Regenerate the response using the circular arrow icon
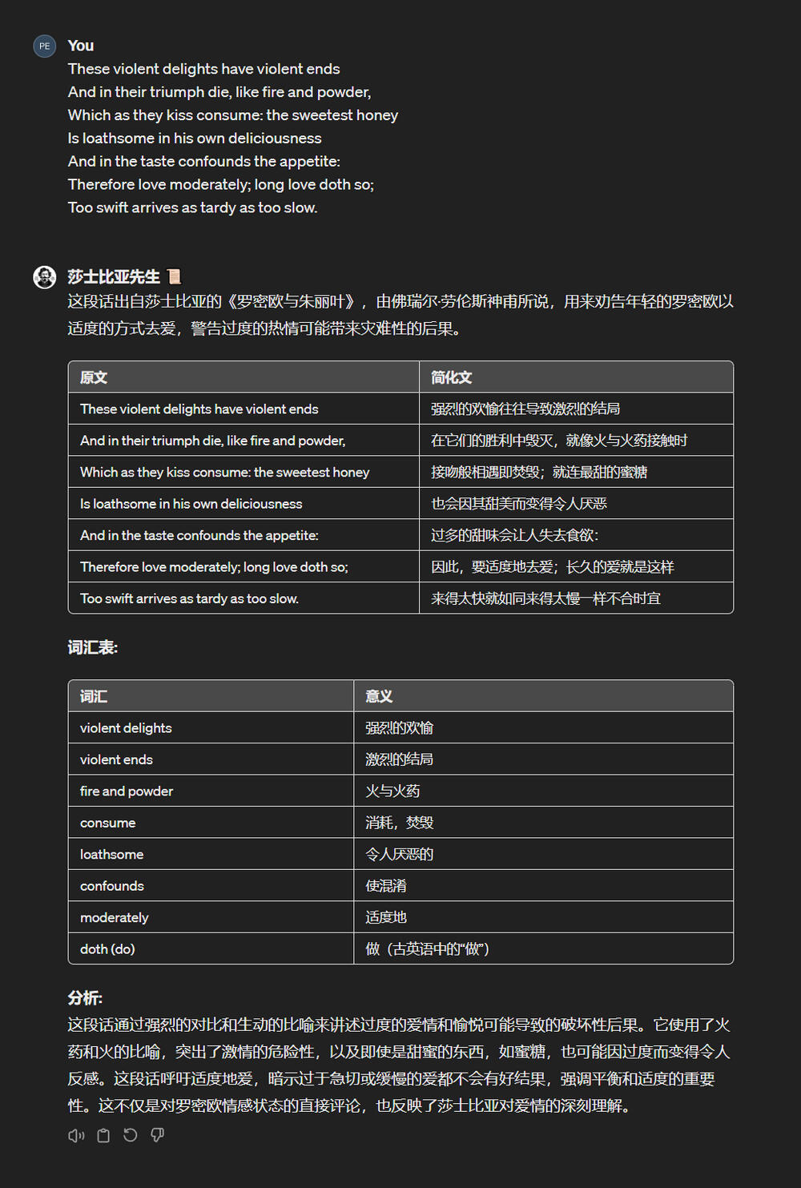Image resolution: width=801 pixels, height=1188 pixels. tap(131, 1135)
